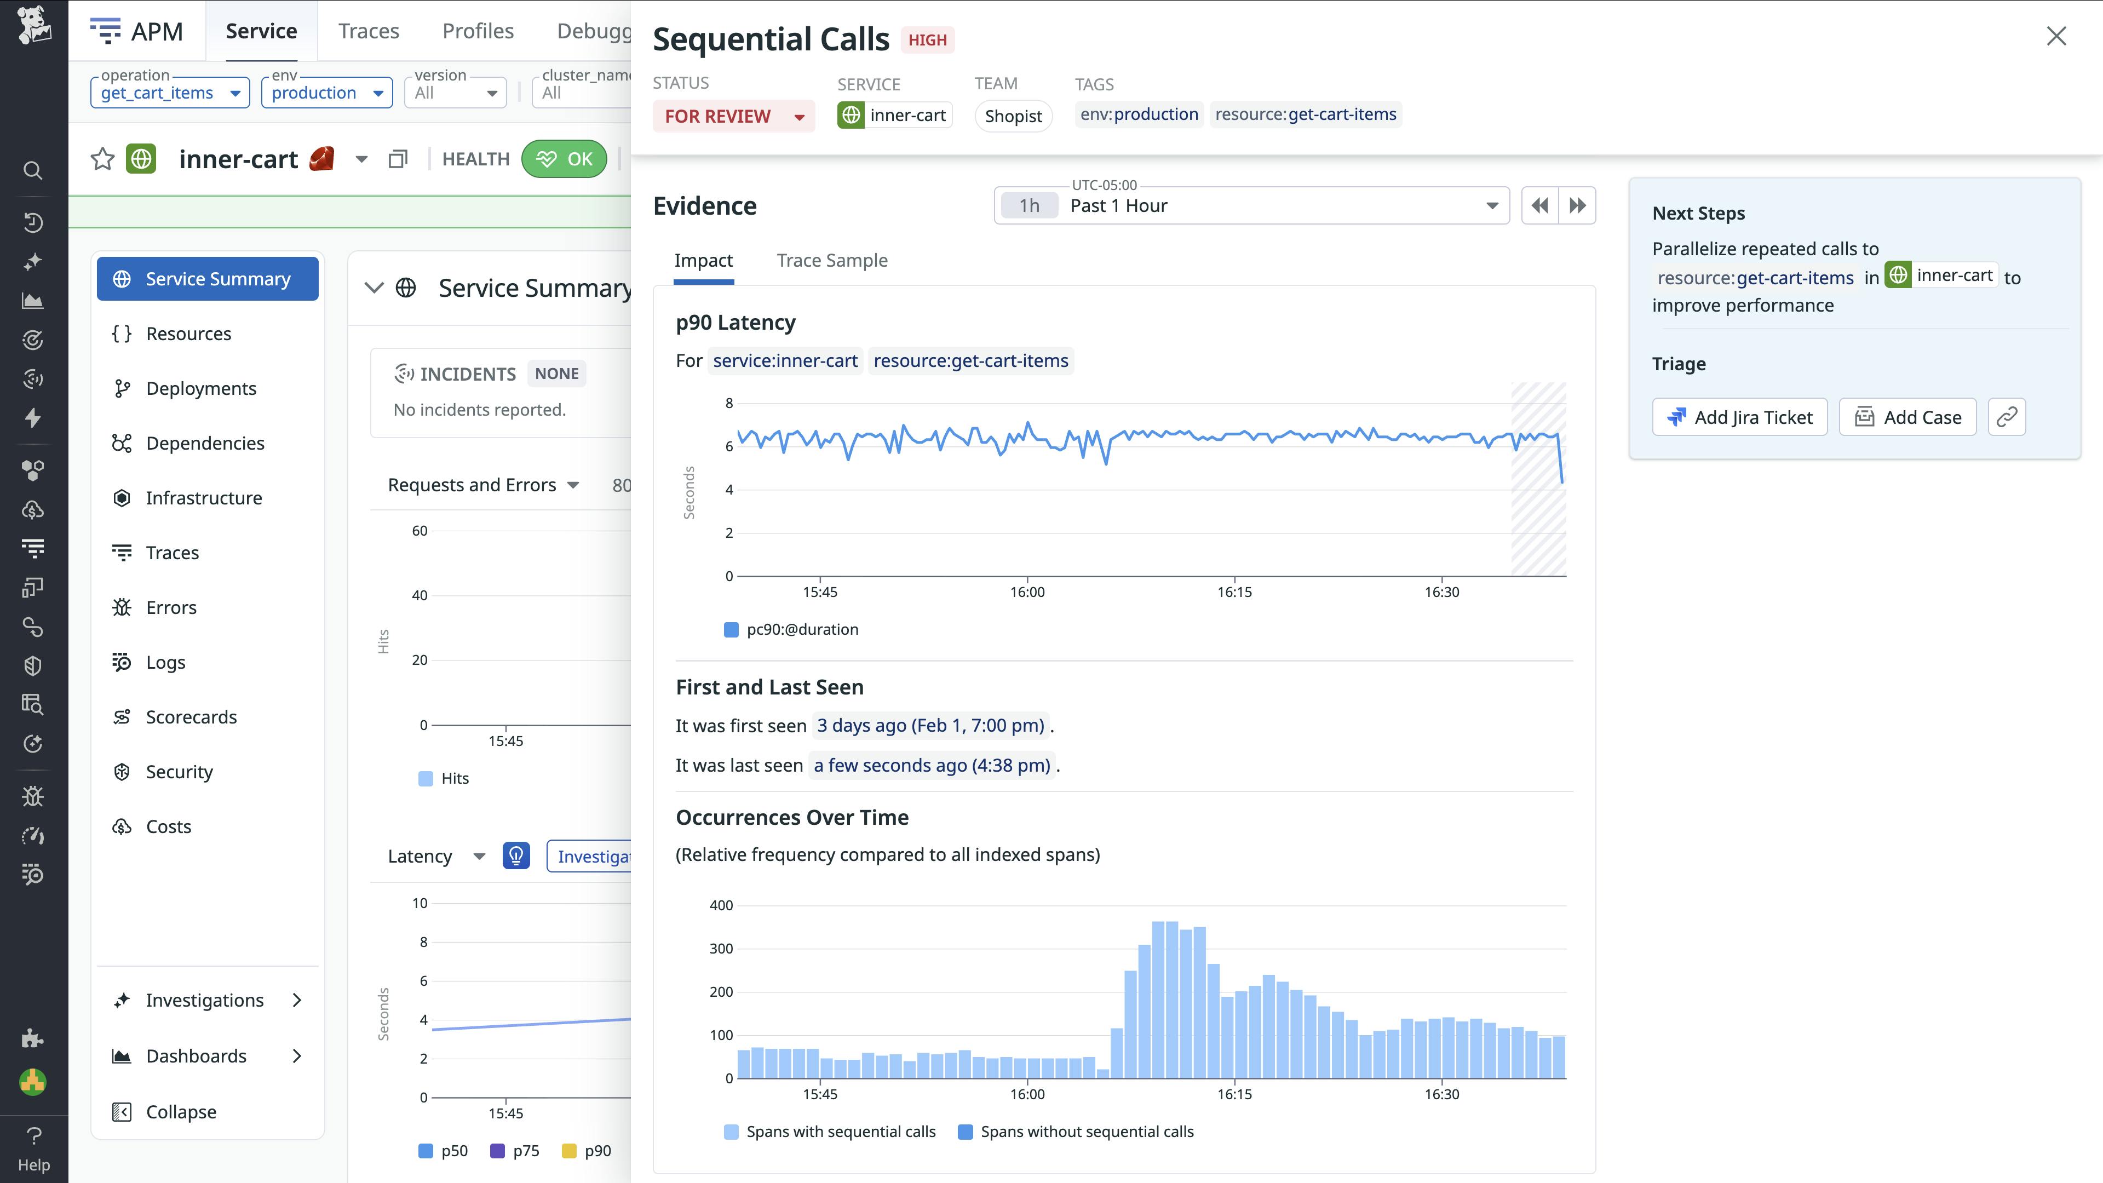Open recently viewed history in the sidebar
2103x1183 pixels.
[33, 222]
